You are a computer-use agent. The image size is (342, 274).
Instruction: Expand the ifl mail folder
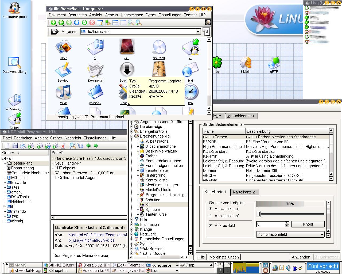point(4,207)
